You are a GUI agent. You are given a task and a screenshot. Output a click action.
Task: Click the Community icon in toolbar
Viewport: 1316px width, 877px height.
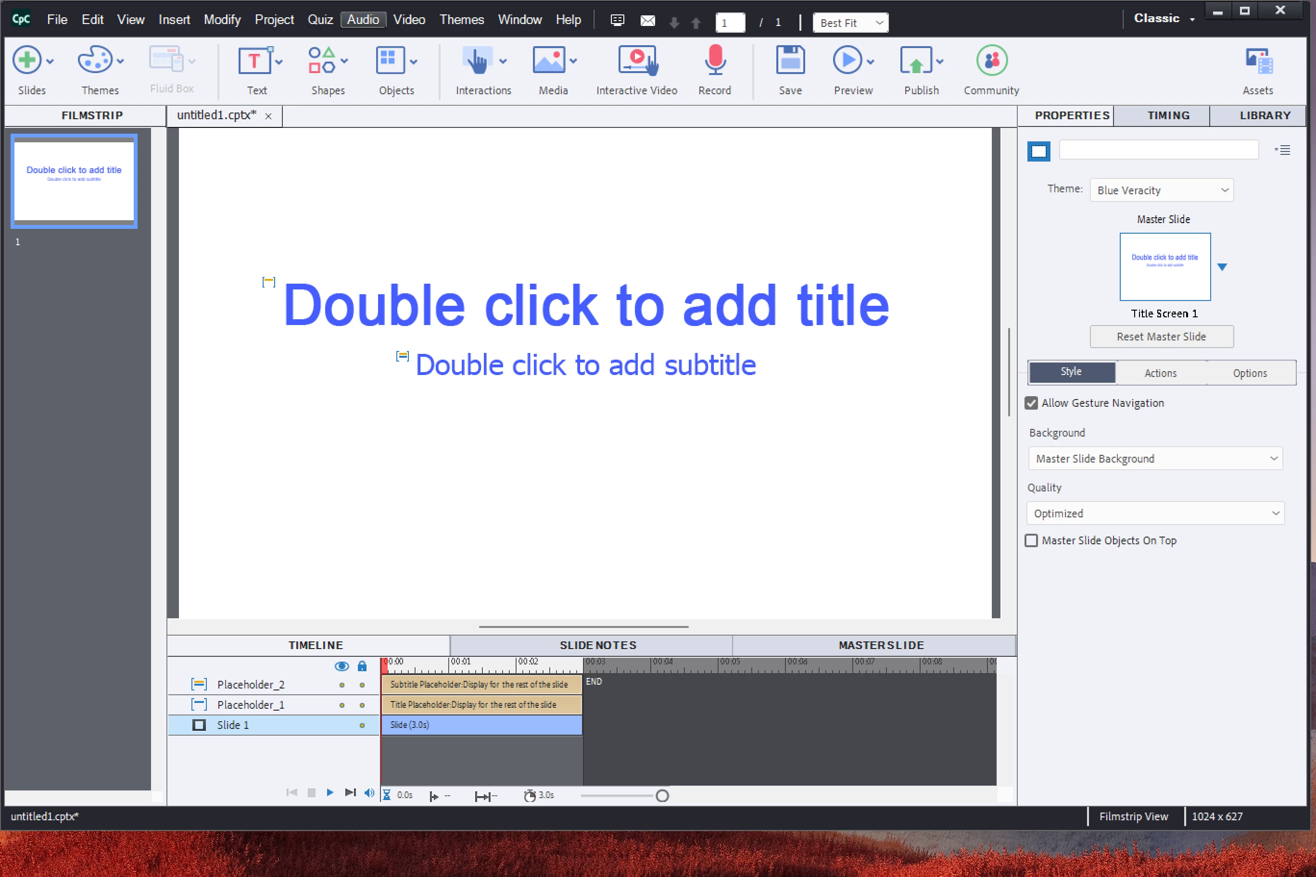point(991,61)
